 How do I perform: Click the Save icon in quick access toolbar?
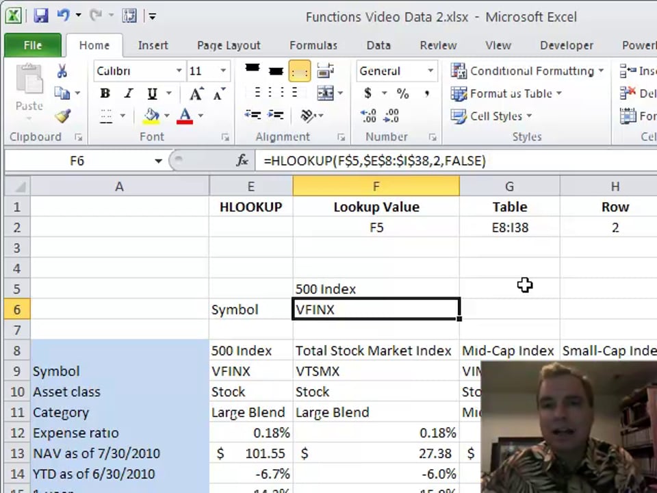click(x=41, y=16)
